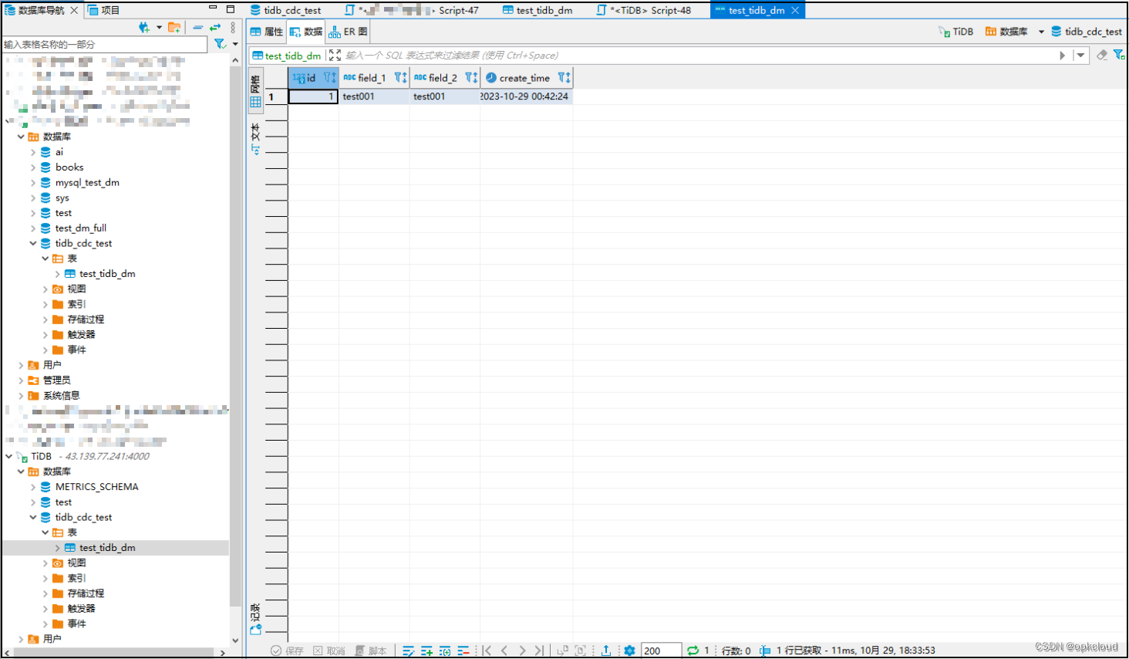Image resolution: width=1129 pixels, height=659 pixels.
Task: Switch to text view side button
Action: [x=256, y=139]
